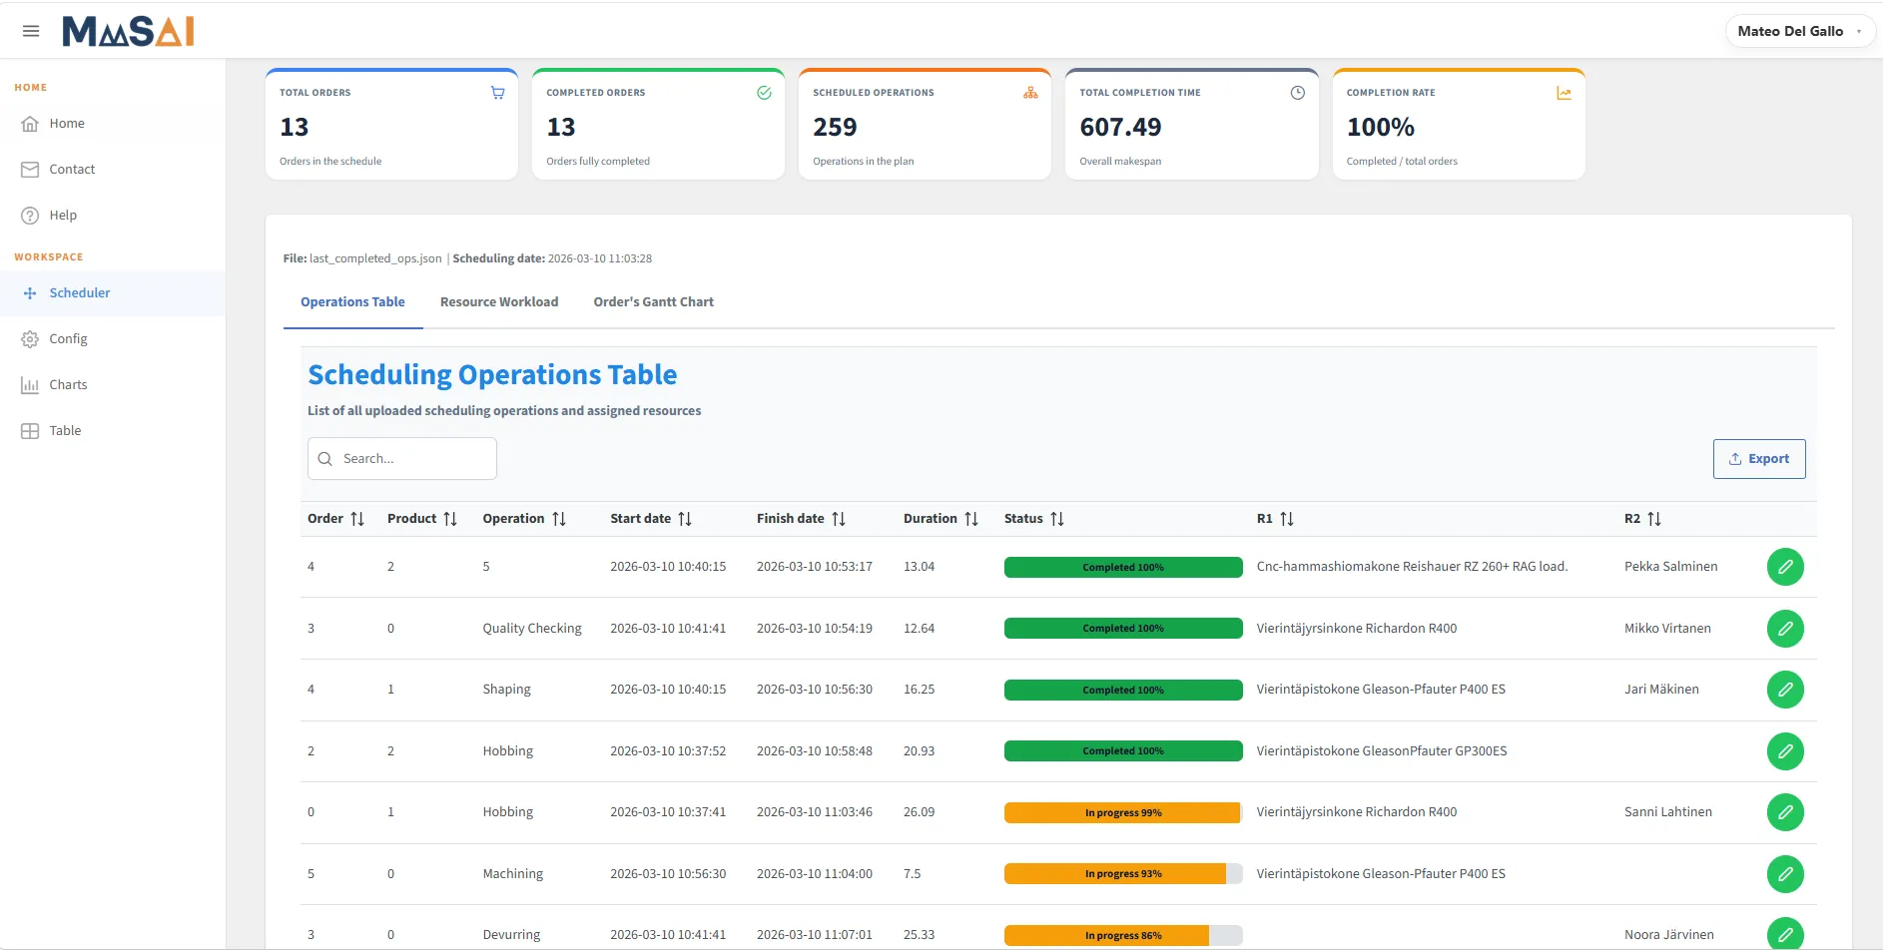Click the Total Completion Time clock icon
Viewport: 1883px width, 950px height.
(x=1297, y=93)
